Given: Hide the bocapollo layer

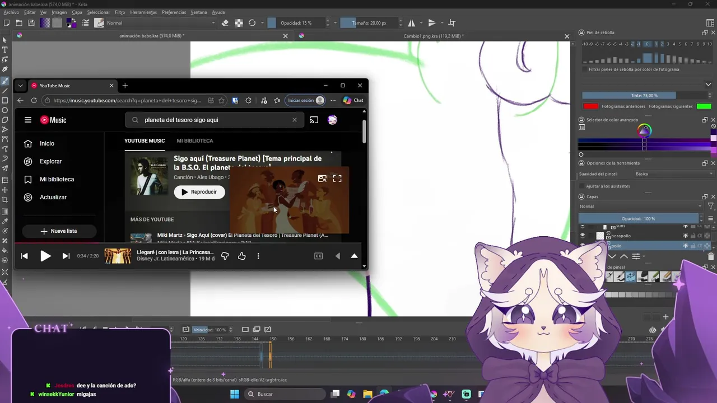Looking at the screenshot, I should point(583,236).
